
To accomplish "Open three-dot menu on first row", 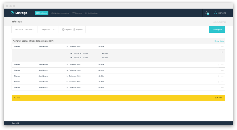I will pos(222,47).
